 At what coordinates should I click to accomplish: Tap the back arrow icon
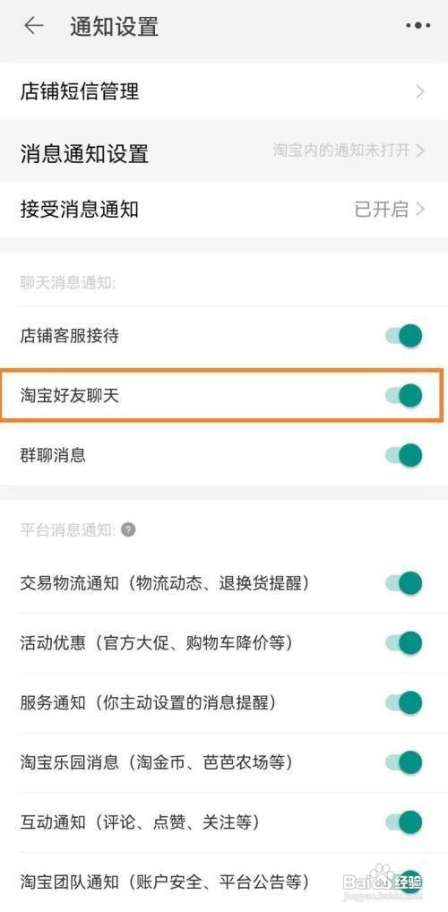click(x=34, y=26)
